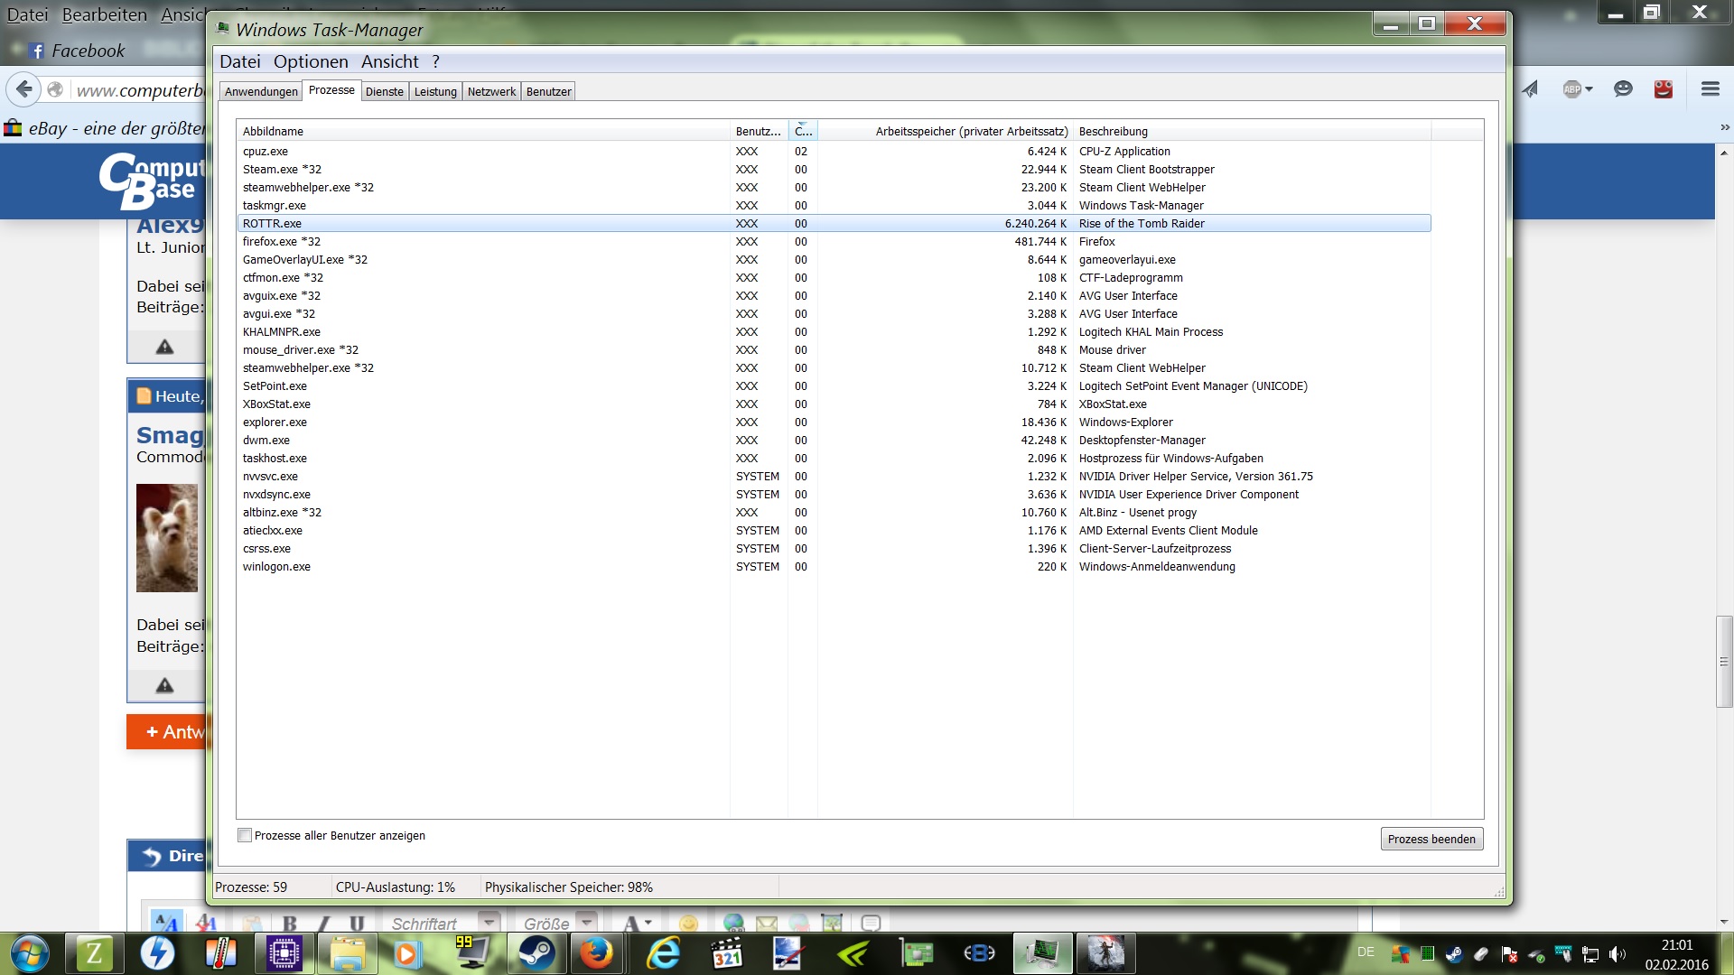This screenshot has width=1734, height=975.
Task: Open Rise of the Tomb Raider taskbar icon
Action: 1105,953
